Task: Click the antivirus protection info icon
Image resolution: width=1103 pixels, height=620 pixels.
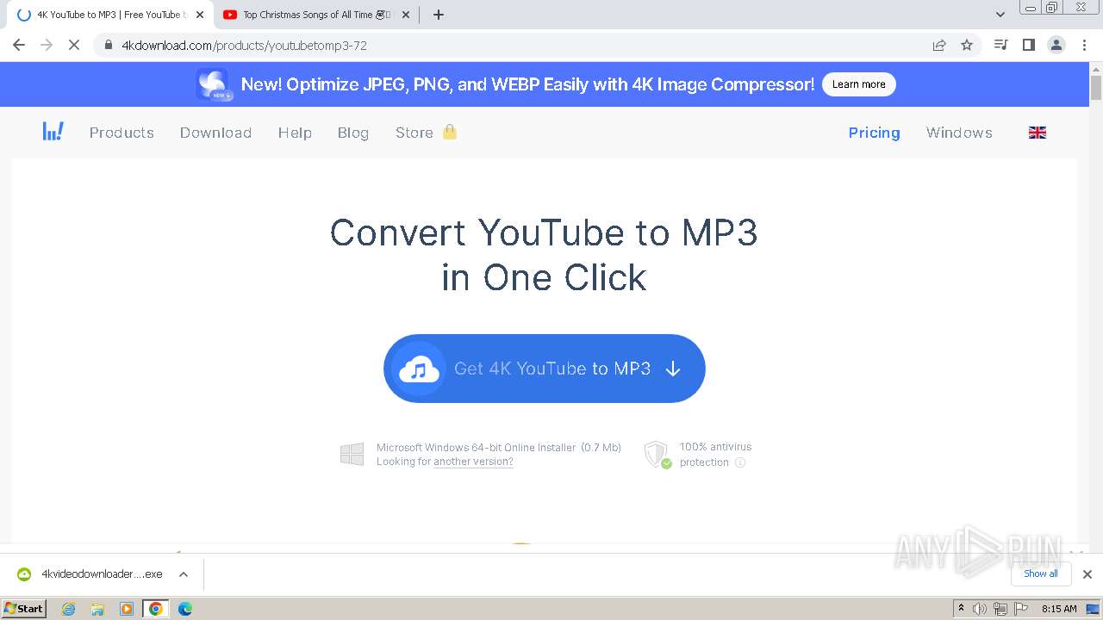Action: pos(740,462)
